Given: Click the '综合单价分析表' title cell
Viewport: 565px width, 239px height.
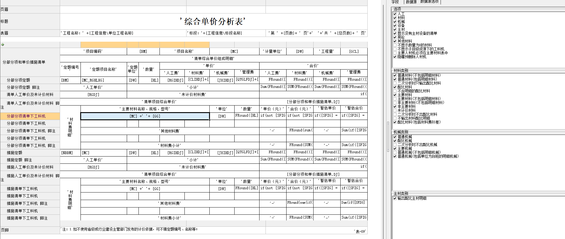Looking at the screenshot, I should coord(214,22).
